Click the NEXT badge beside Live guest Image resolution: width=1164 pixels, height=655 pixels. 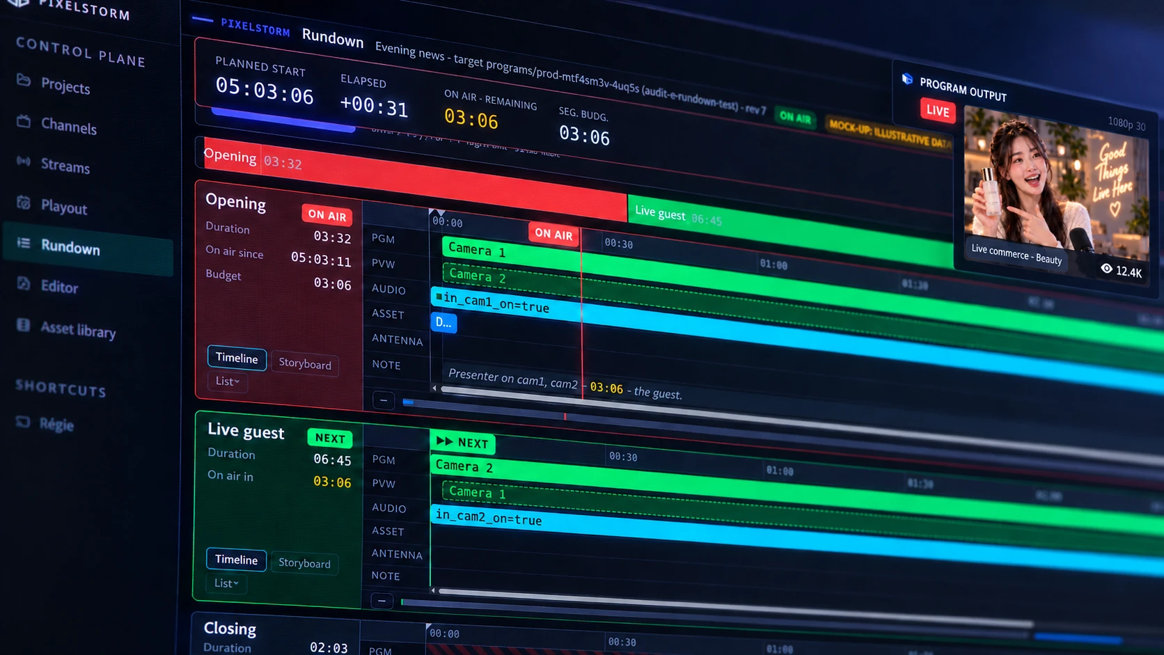coord(330,438)
